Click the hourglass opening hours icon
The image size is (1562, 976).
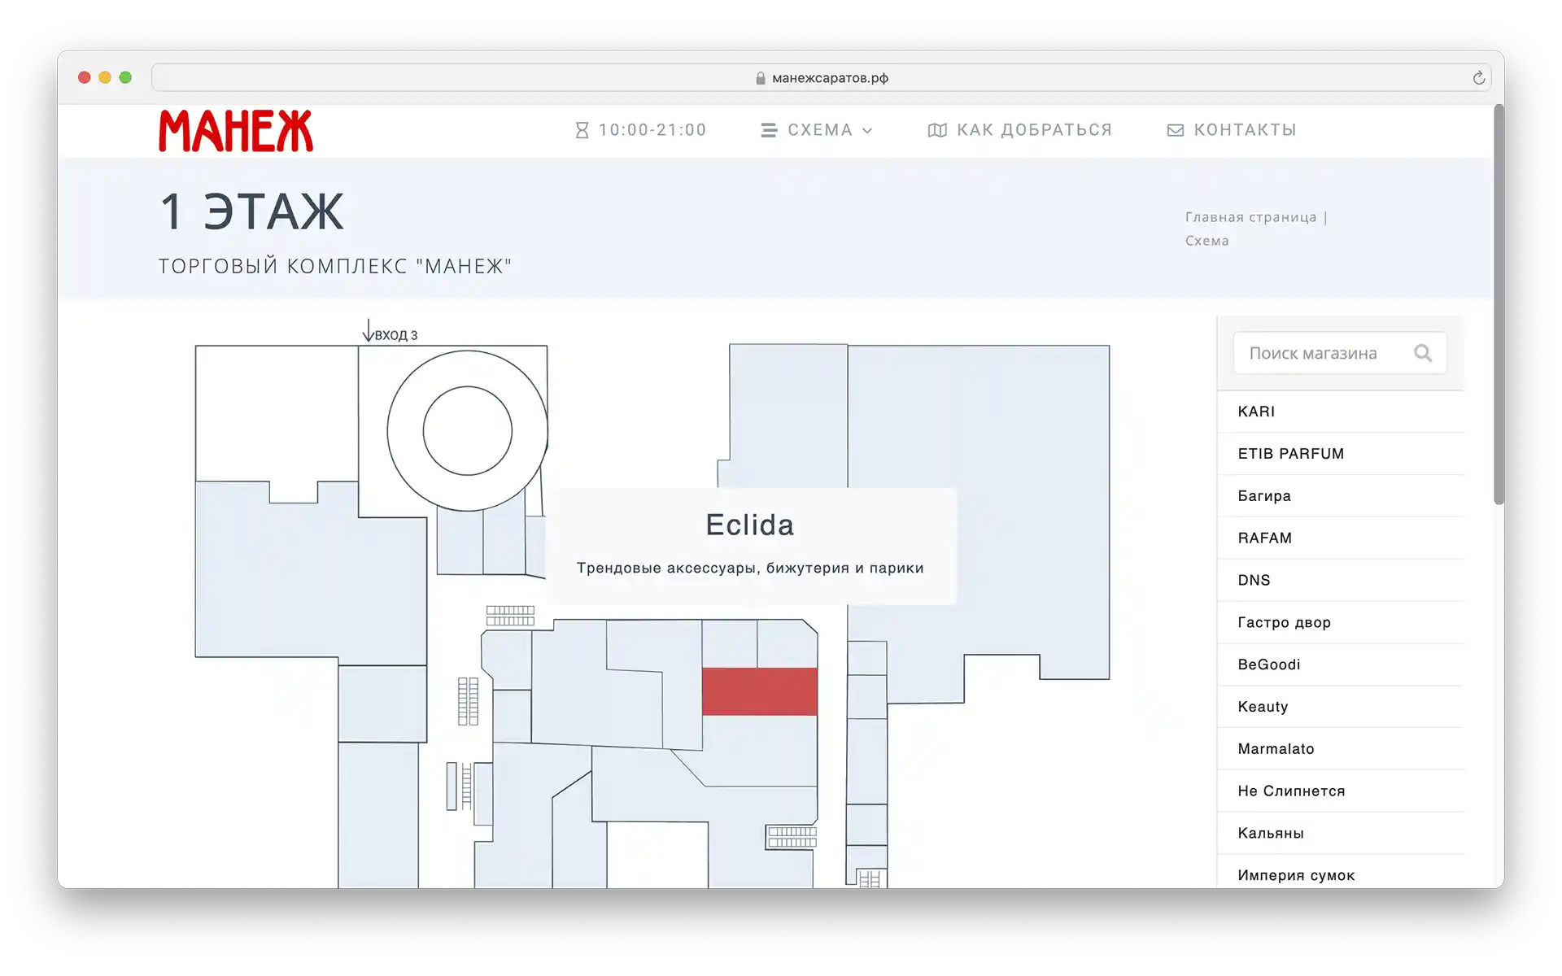(582, 130)
